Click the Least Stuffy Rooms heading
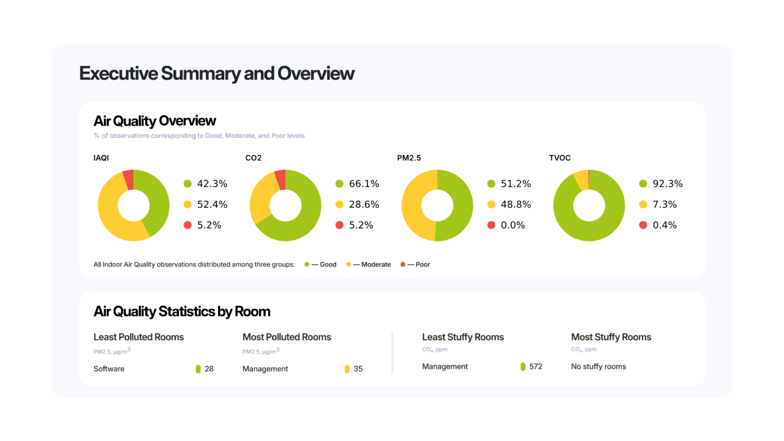The width and height of the screenshot is (784, 441). coord(463,337)
